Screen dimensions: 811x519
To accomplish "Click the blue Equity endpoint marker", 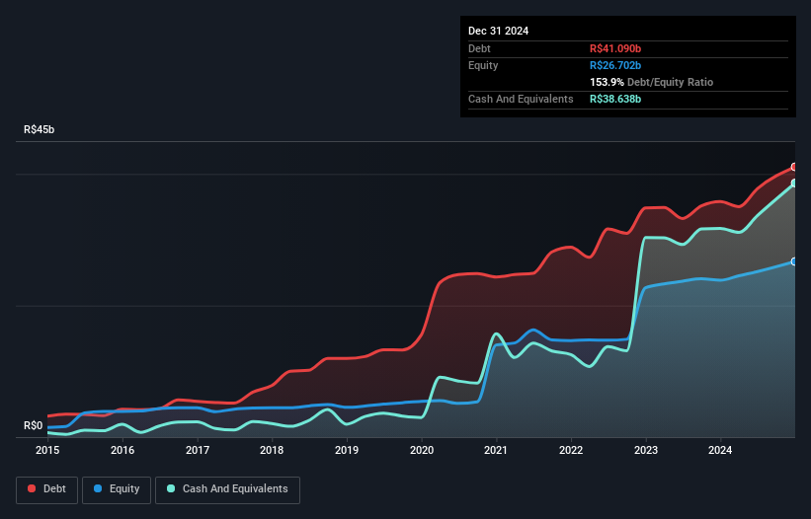I will [x=794, y=261].
